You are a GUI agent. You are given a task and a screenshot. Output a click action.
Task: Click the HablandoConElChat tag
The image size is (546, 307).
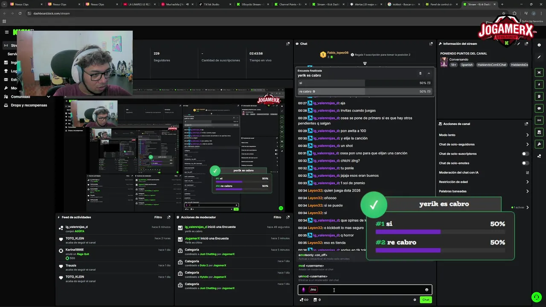(x=491, y=65)
